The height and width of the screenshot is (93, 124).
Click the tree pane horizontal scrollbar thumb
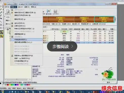click(17, 79)
